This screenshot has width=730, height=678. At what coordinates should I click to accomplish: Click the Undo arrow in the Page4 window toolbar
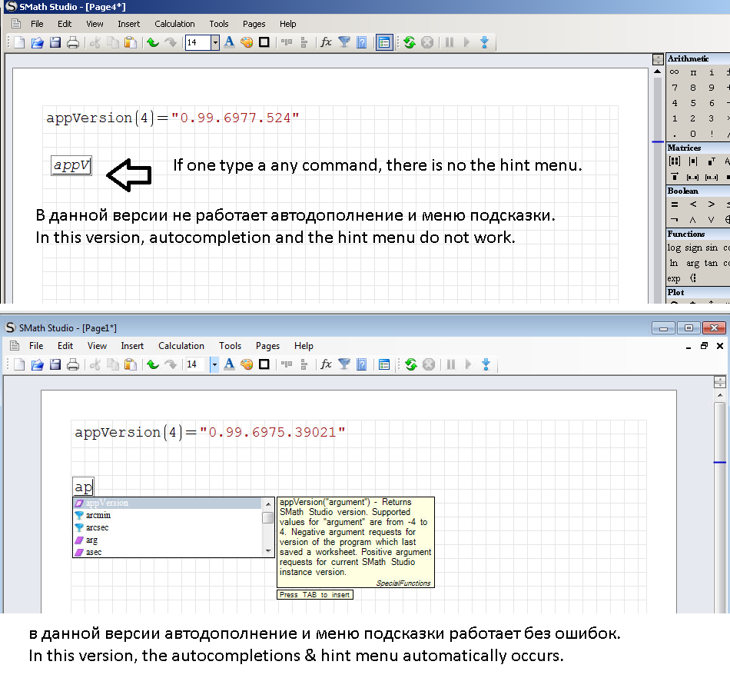click(x=153, y=42)
